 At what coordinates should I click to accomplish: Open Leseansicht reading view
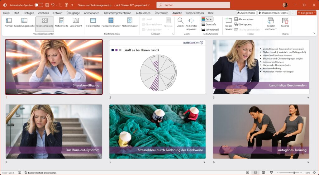point(76,22)
